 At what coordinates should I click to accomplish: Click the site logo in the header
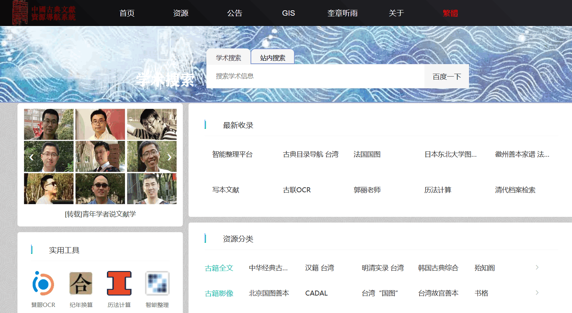click(44, 13)
